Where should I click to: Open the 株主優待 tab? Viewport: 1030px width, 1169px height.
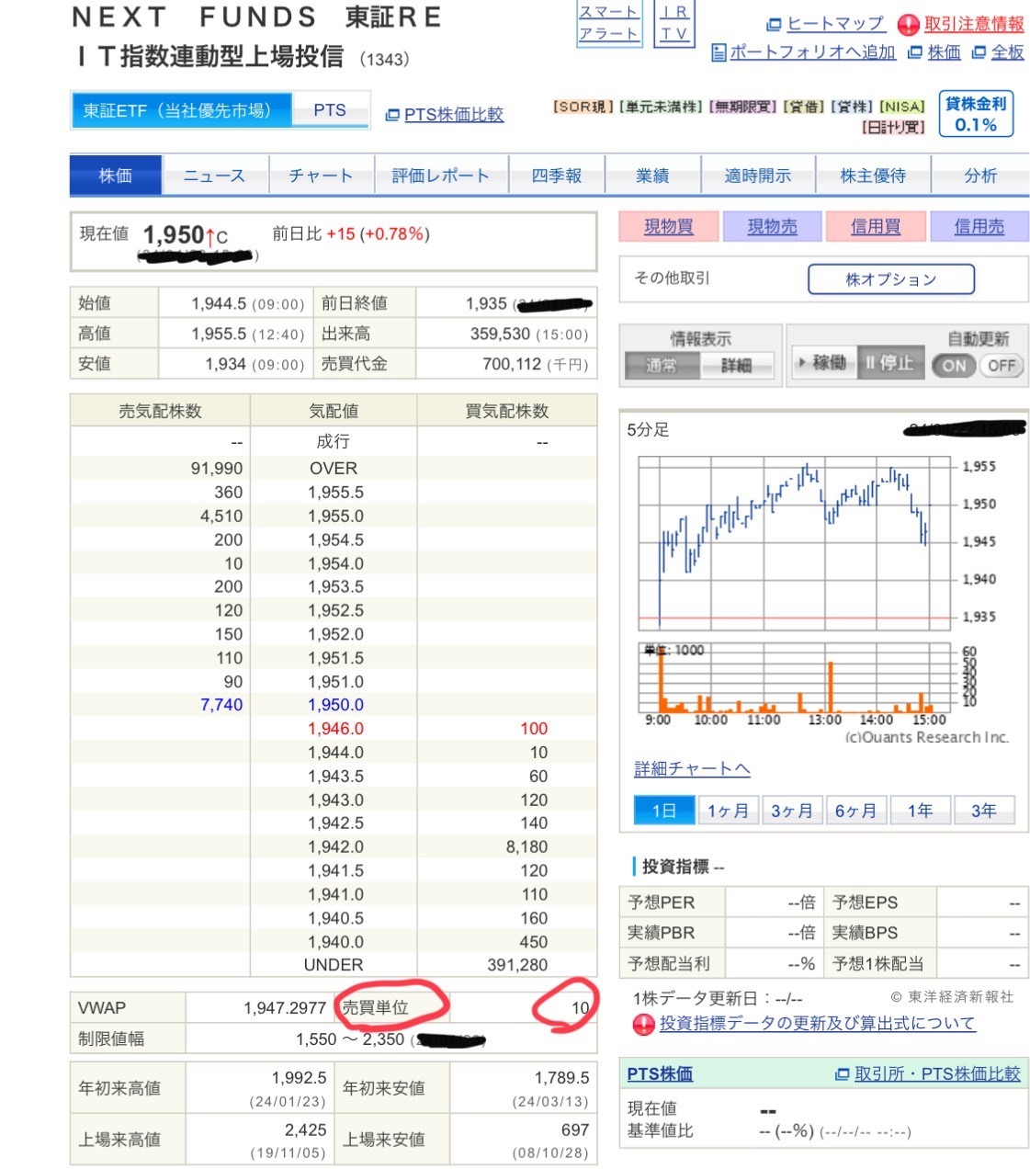[873, 176]
